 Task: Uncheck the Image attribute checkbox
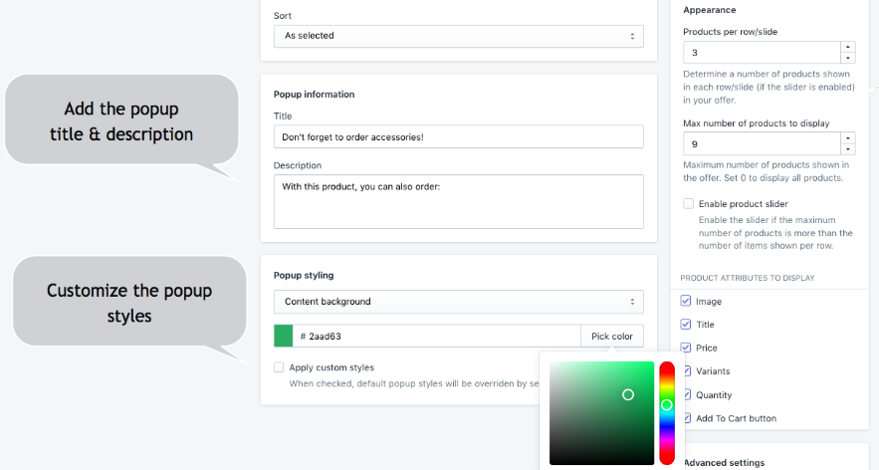pos(686,302)
